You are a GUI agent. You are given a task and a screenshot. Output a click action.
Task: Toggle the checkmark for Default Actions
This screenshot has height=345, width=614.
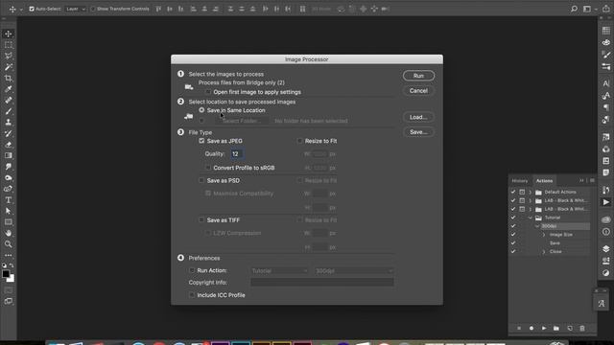tap(513, 192)
